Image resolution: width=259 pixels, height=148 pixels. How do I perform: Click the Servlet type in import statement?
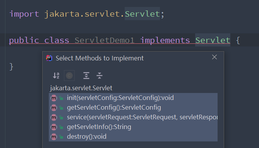pyautogui.click(x=142, y=14)
